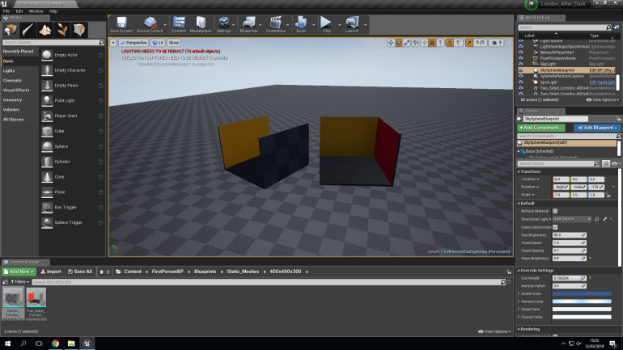Click Save All in Content Browser
Viewport: 623px width, 350px height.
tap(80, 272)
